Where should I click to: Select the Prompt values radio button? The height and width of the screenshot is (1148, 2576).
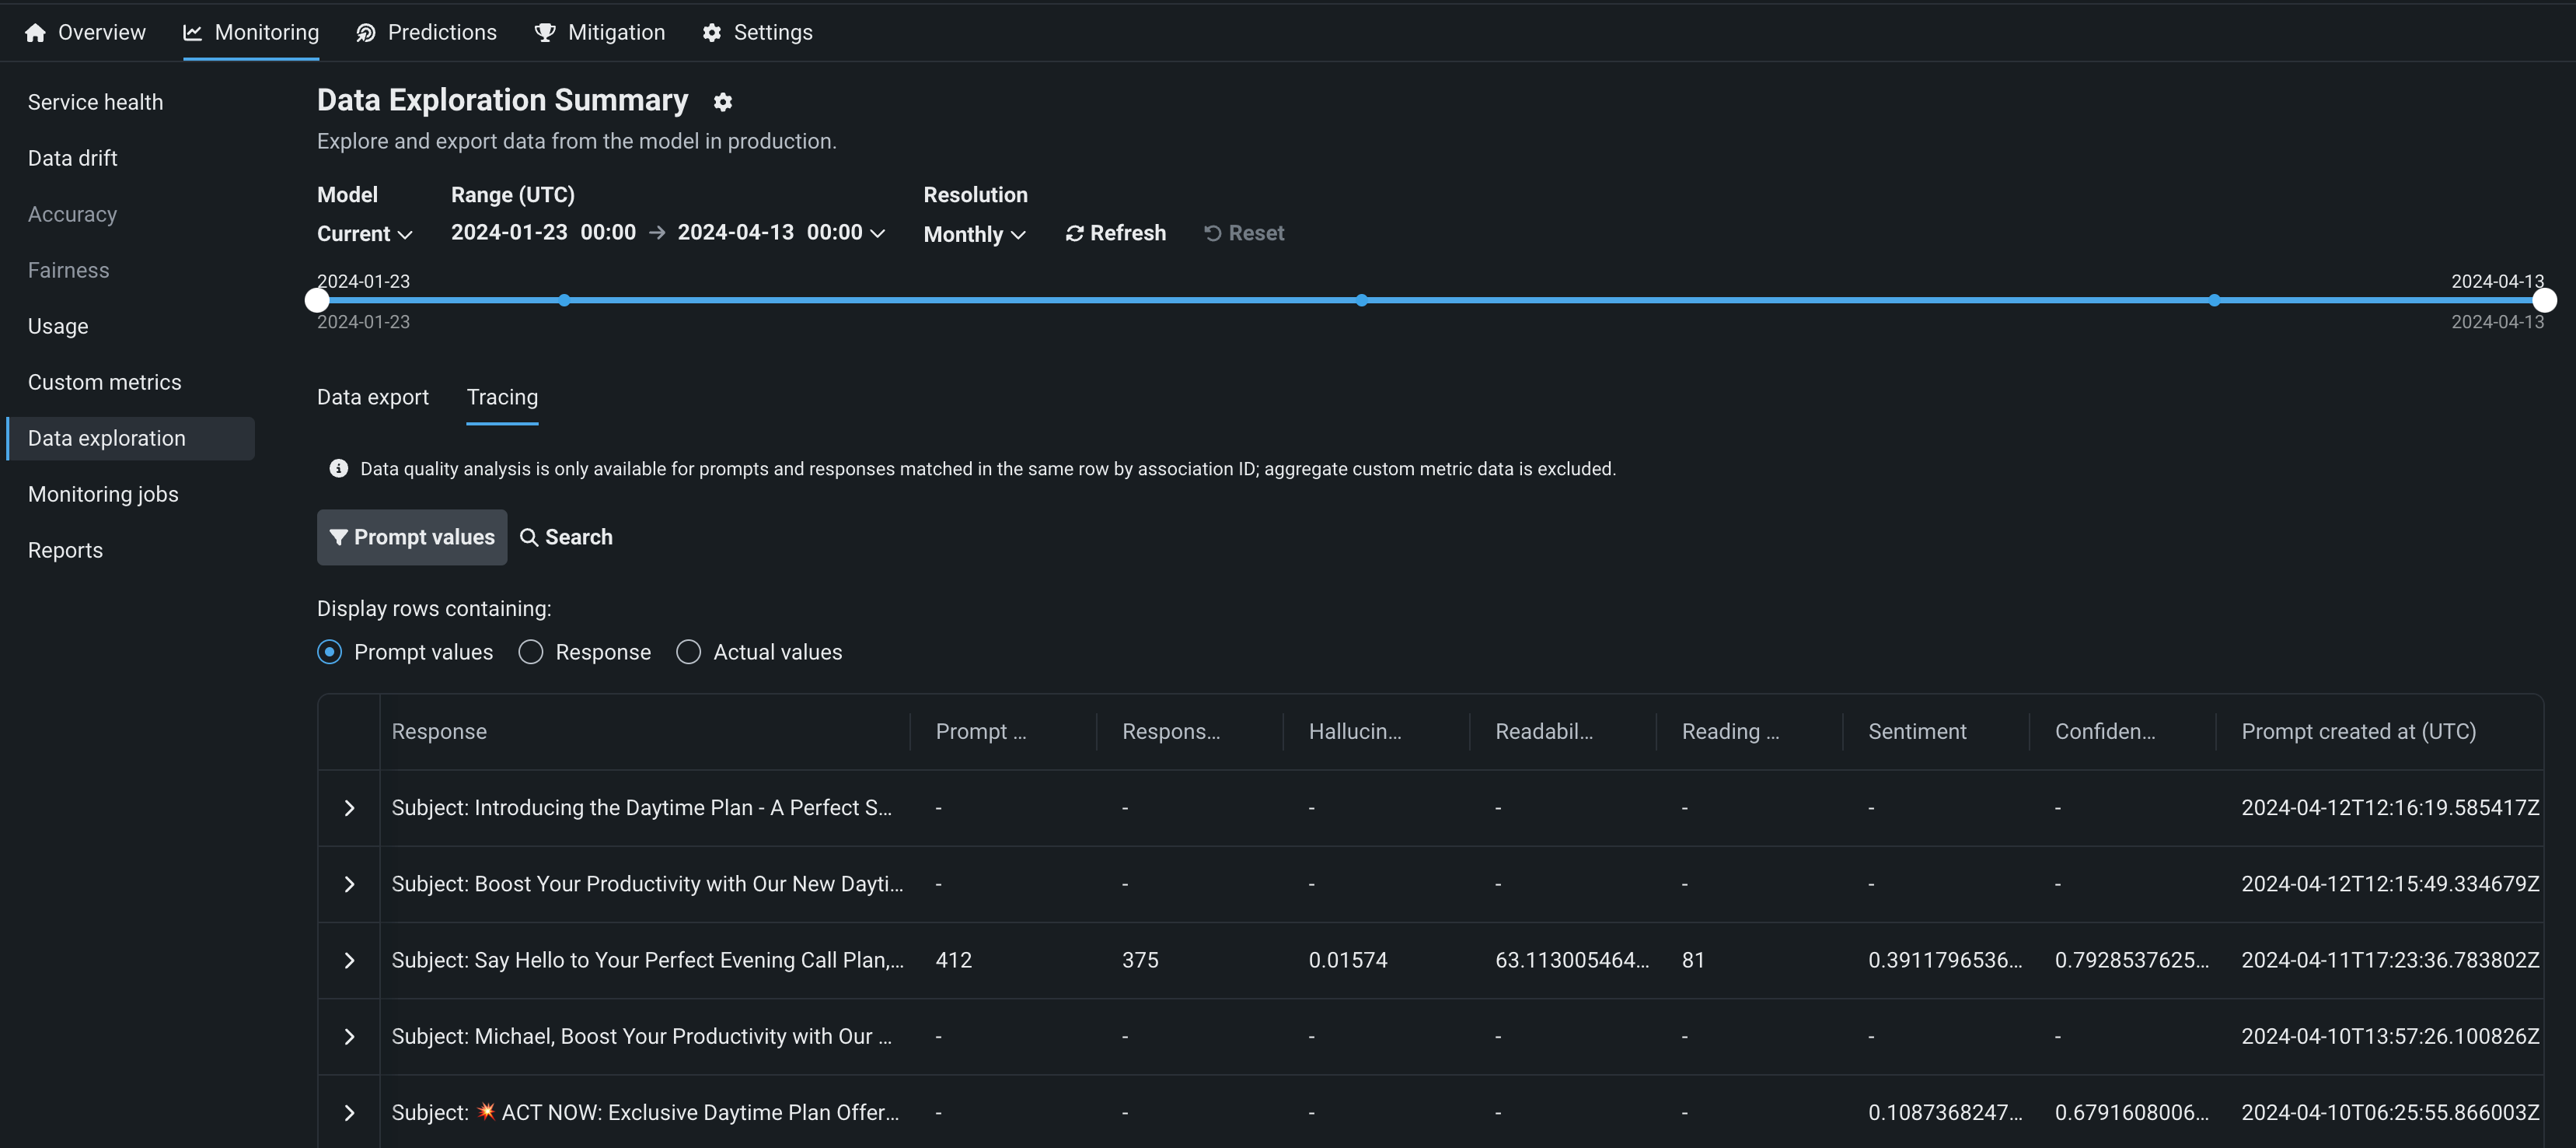click(x=329, y=653)
